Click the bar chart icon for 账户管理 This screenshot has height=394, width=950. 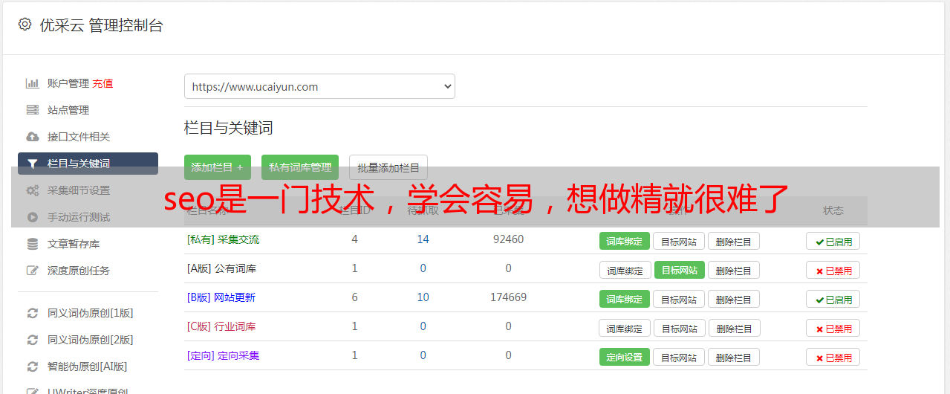pos(32,83)
